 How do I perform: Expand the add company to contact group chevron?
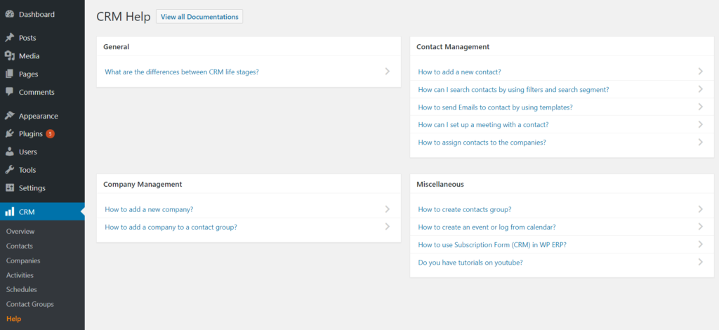(388, 226)
